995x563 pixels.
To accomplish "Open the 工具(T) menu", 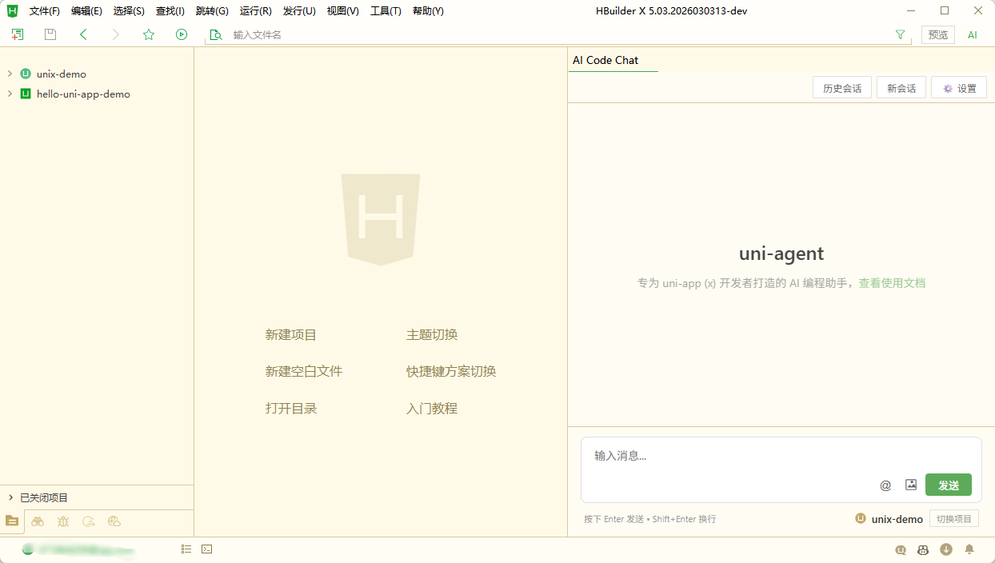I will pos(386,11).
